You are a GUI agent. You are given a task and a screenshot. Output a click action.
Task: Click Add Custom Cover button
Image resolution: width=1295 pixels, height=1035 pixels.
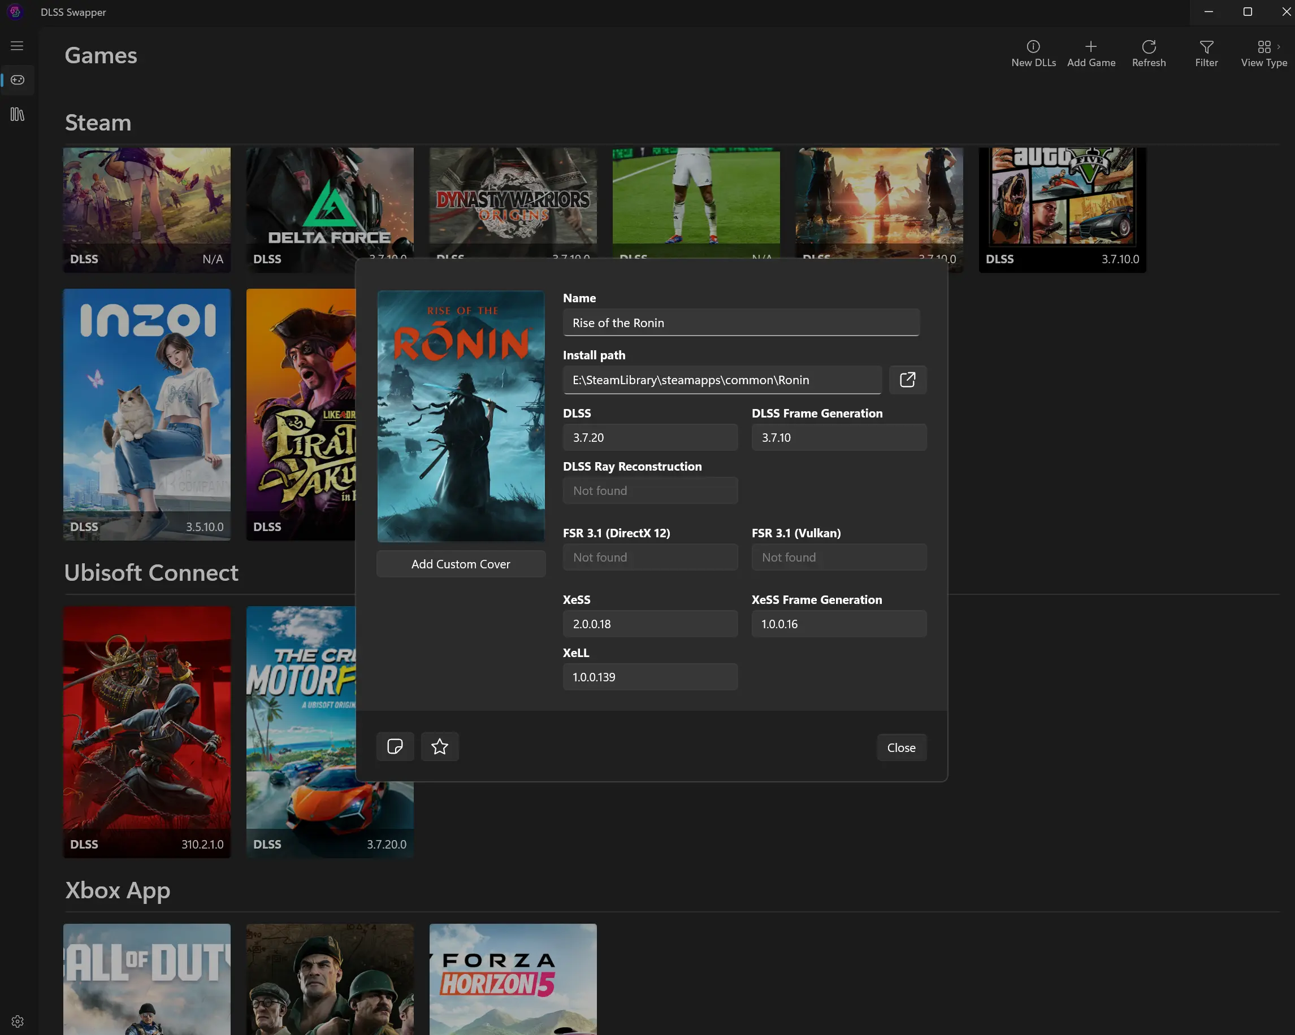pos(461,564)
